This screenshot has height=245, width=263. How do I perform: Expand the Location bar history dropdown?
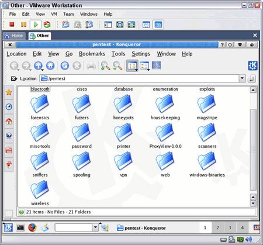[242, 78]
